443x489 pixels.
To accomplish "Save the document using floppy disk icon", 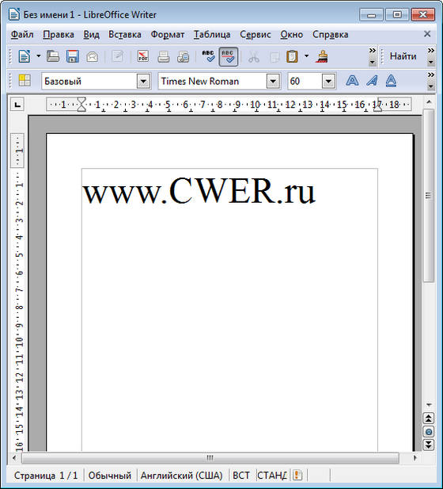I will 73,57.
